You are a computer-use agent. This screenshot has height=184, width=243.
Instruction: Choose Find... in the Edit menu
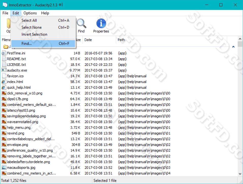43,44
